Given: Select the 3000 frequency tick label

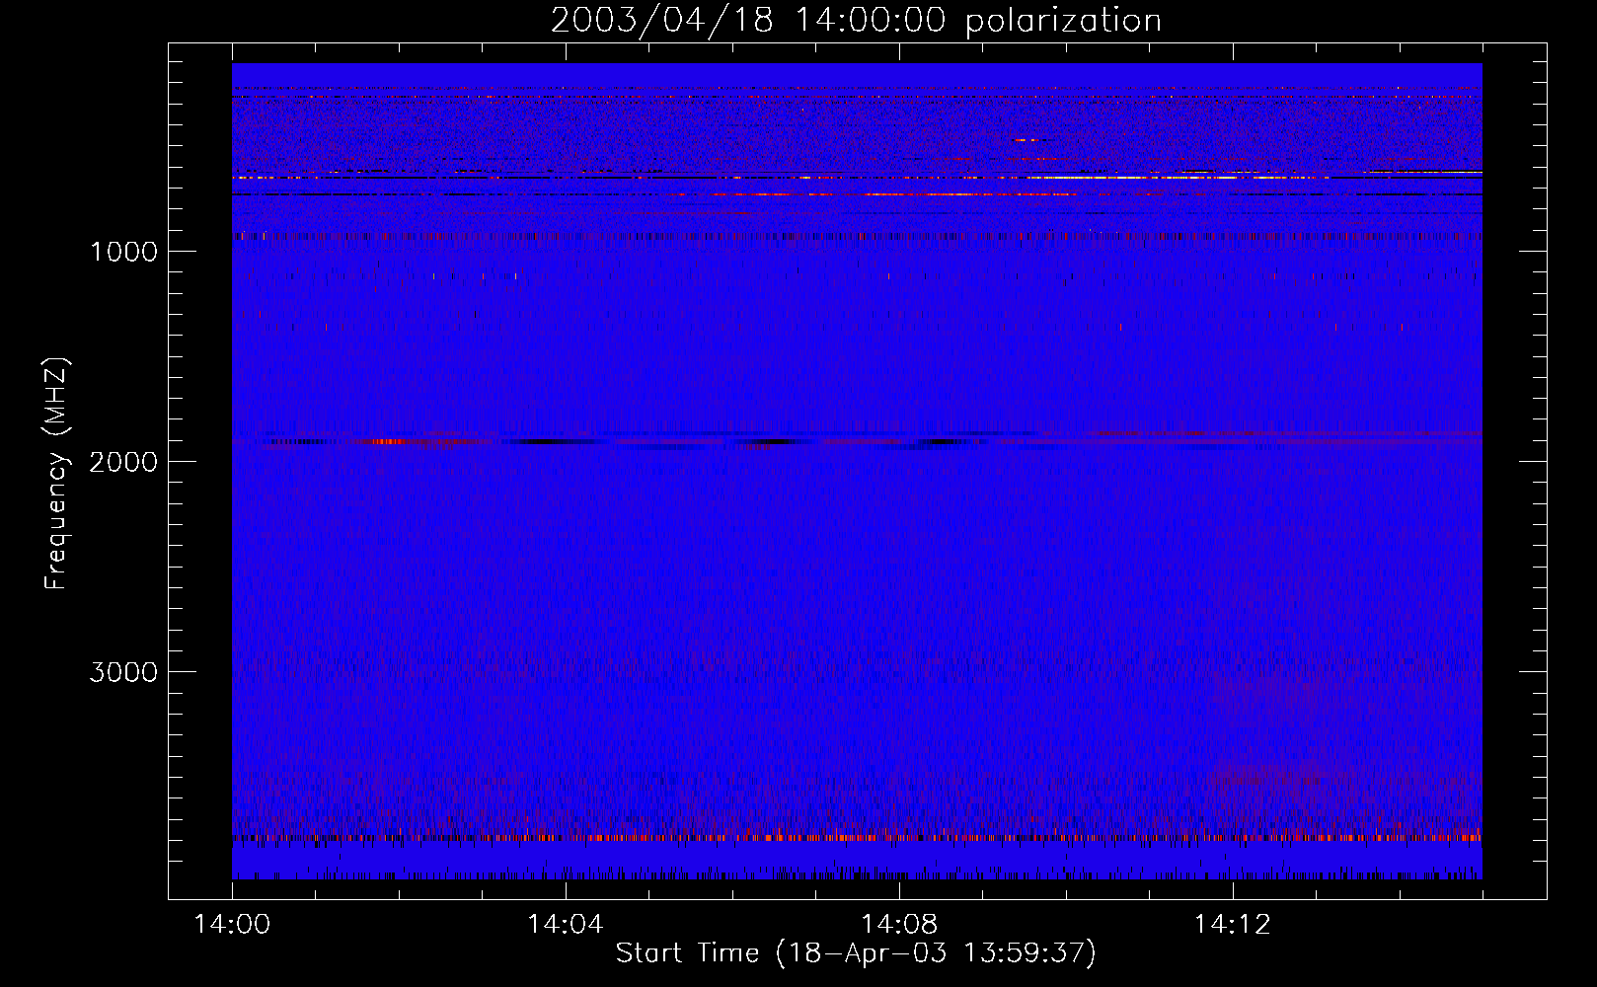Looking at the screenshot, I should 123,672.
